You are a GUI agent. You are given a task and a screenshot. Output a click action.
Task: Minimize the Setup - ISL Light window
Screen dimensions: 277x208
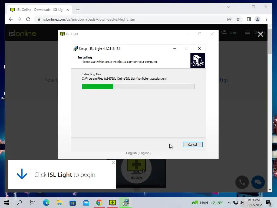(x=175, y=48)
